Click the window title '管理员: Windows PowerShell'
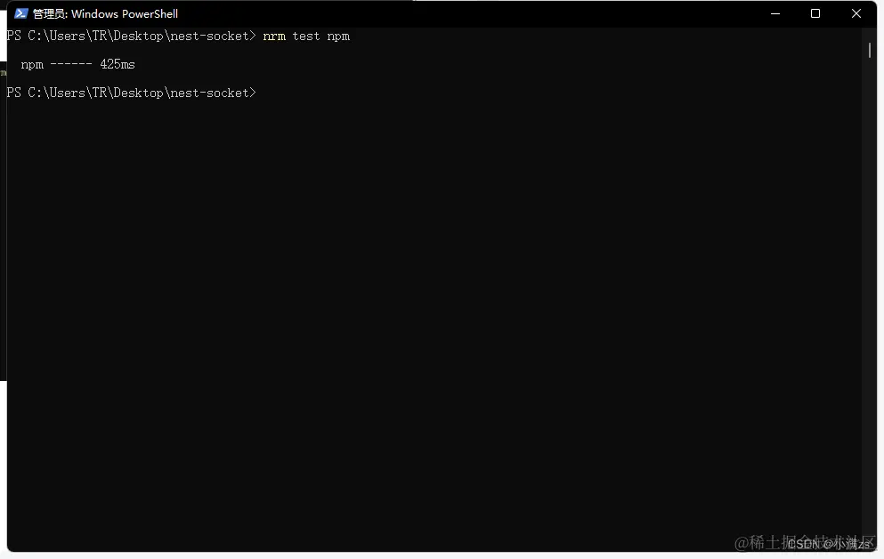884x559 pixels. coord(105,13)
